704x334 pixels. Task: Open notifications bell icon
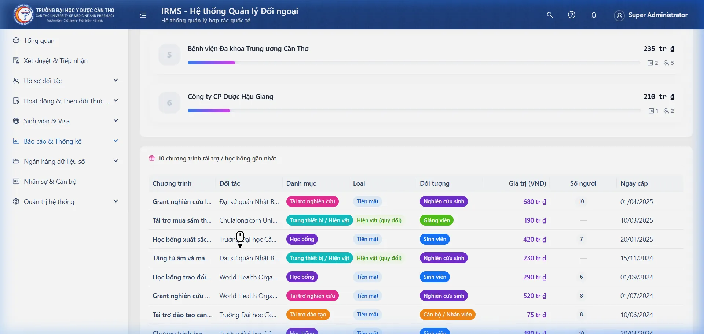click(x=594, y=15)
